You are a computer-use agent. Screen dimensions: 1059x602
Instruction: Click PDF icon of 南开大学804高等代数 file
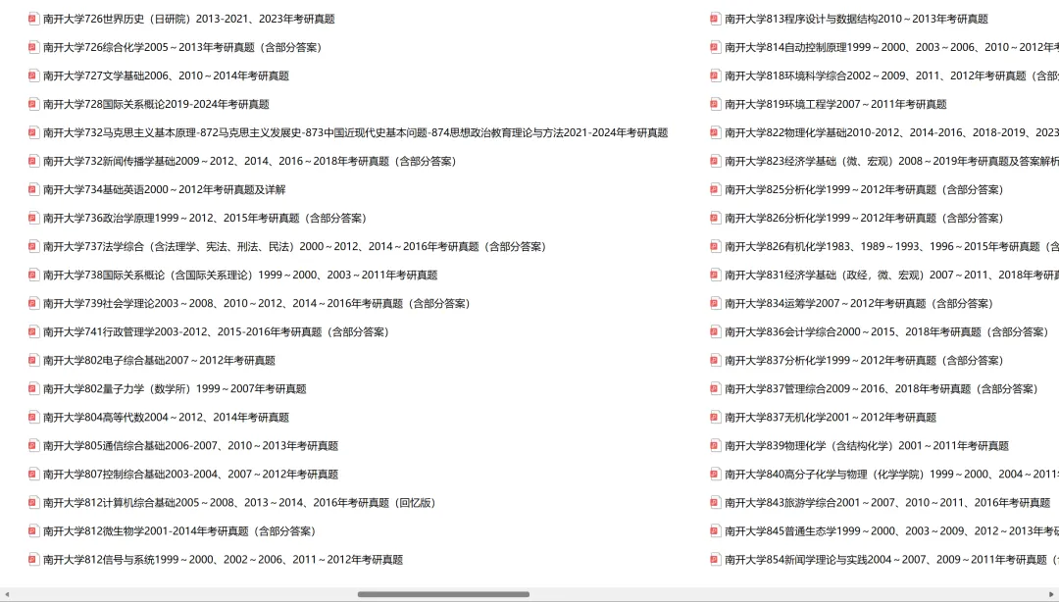coord(33,417)
